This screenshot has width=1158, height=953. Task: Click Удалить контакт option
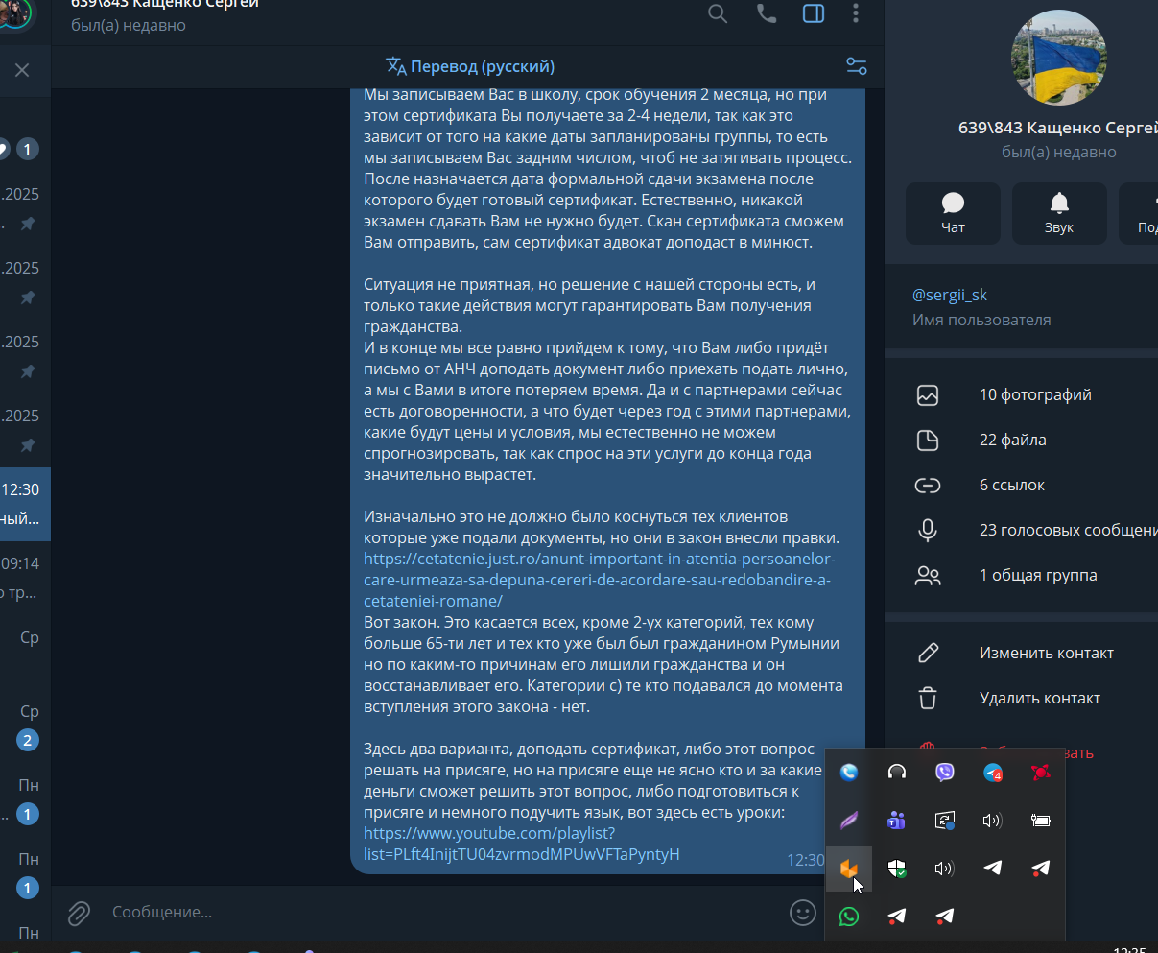pos(1039,698)
